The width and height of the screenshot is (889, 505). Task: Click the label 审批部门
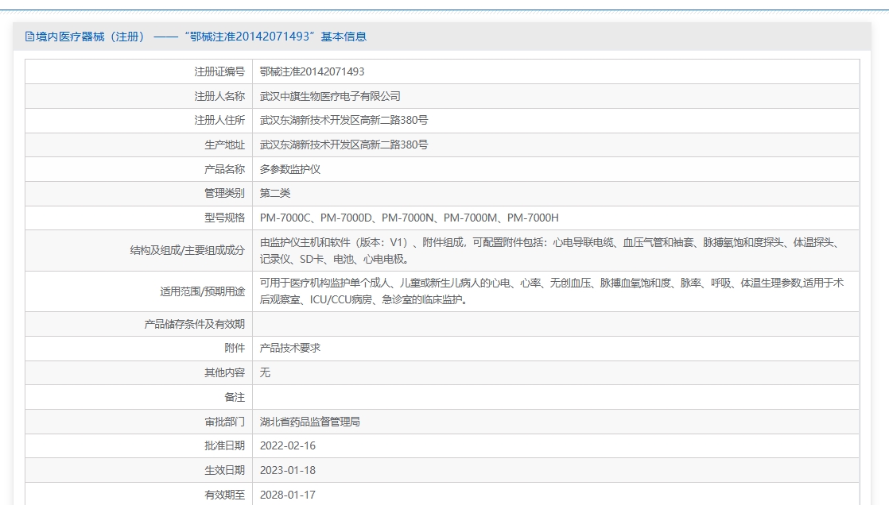click(x=224, y=422)
